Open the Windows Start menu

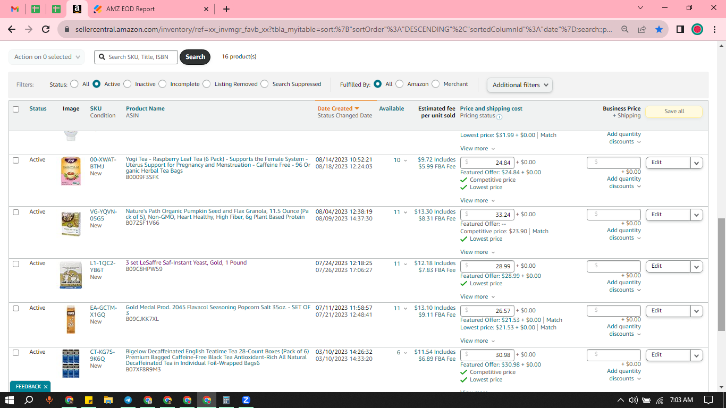[x=10, y=400]
